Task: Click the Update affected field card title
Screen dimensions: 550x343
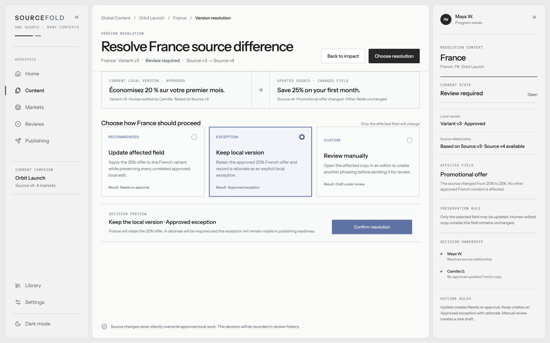Action: coord(136,152)
